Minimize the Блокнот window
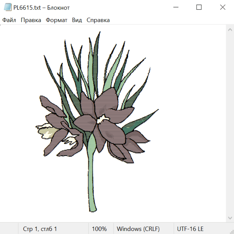 pyautogui.click(x=175, y=8)
